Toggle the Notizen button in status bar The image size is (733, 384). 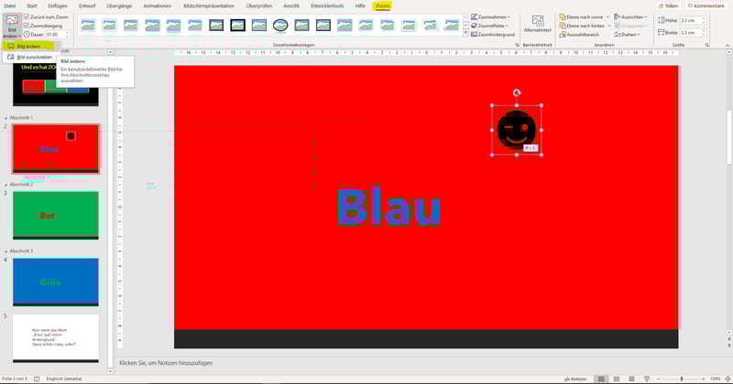click(x=575, y=379)
